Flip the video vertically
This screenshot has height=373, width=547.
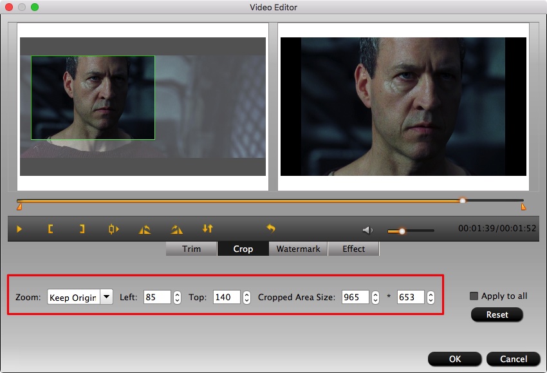(x=176, y=229)
